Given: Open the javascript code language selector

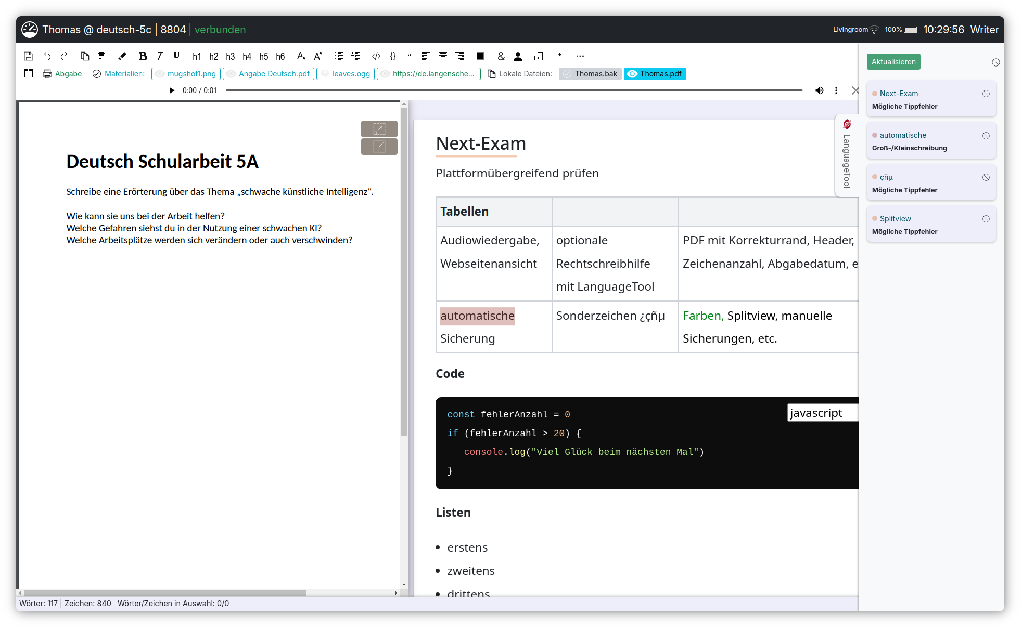Looking at the screenshot, I should pos(822,413).
